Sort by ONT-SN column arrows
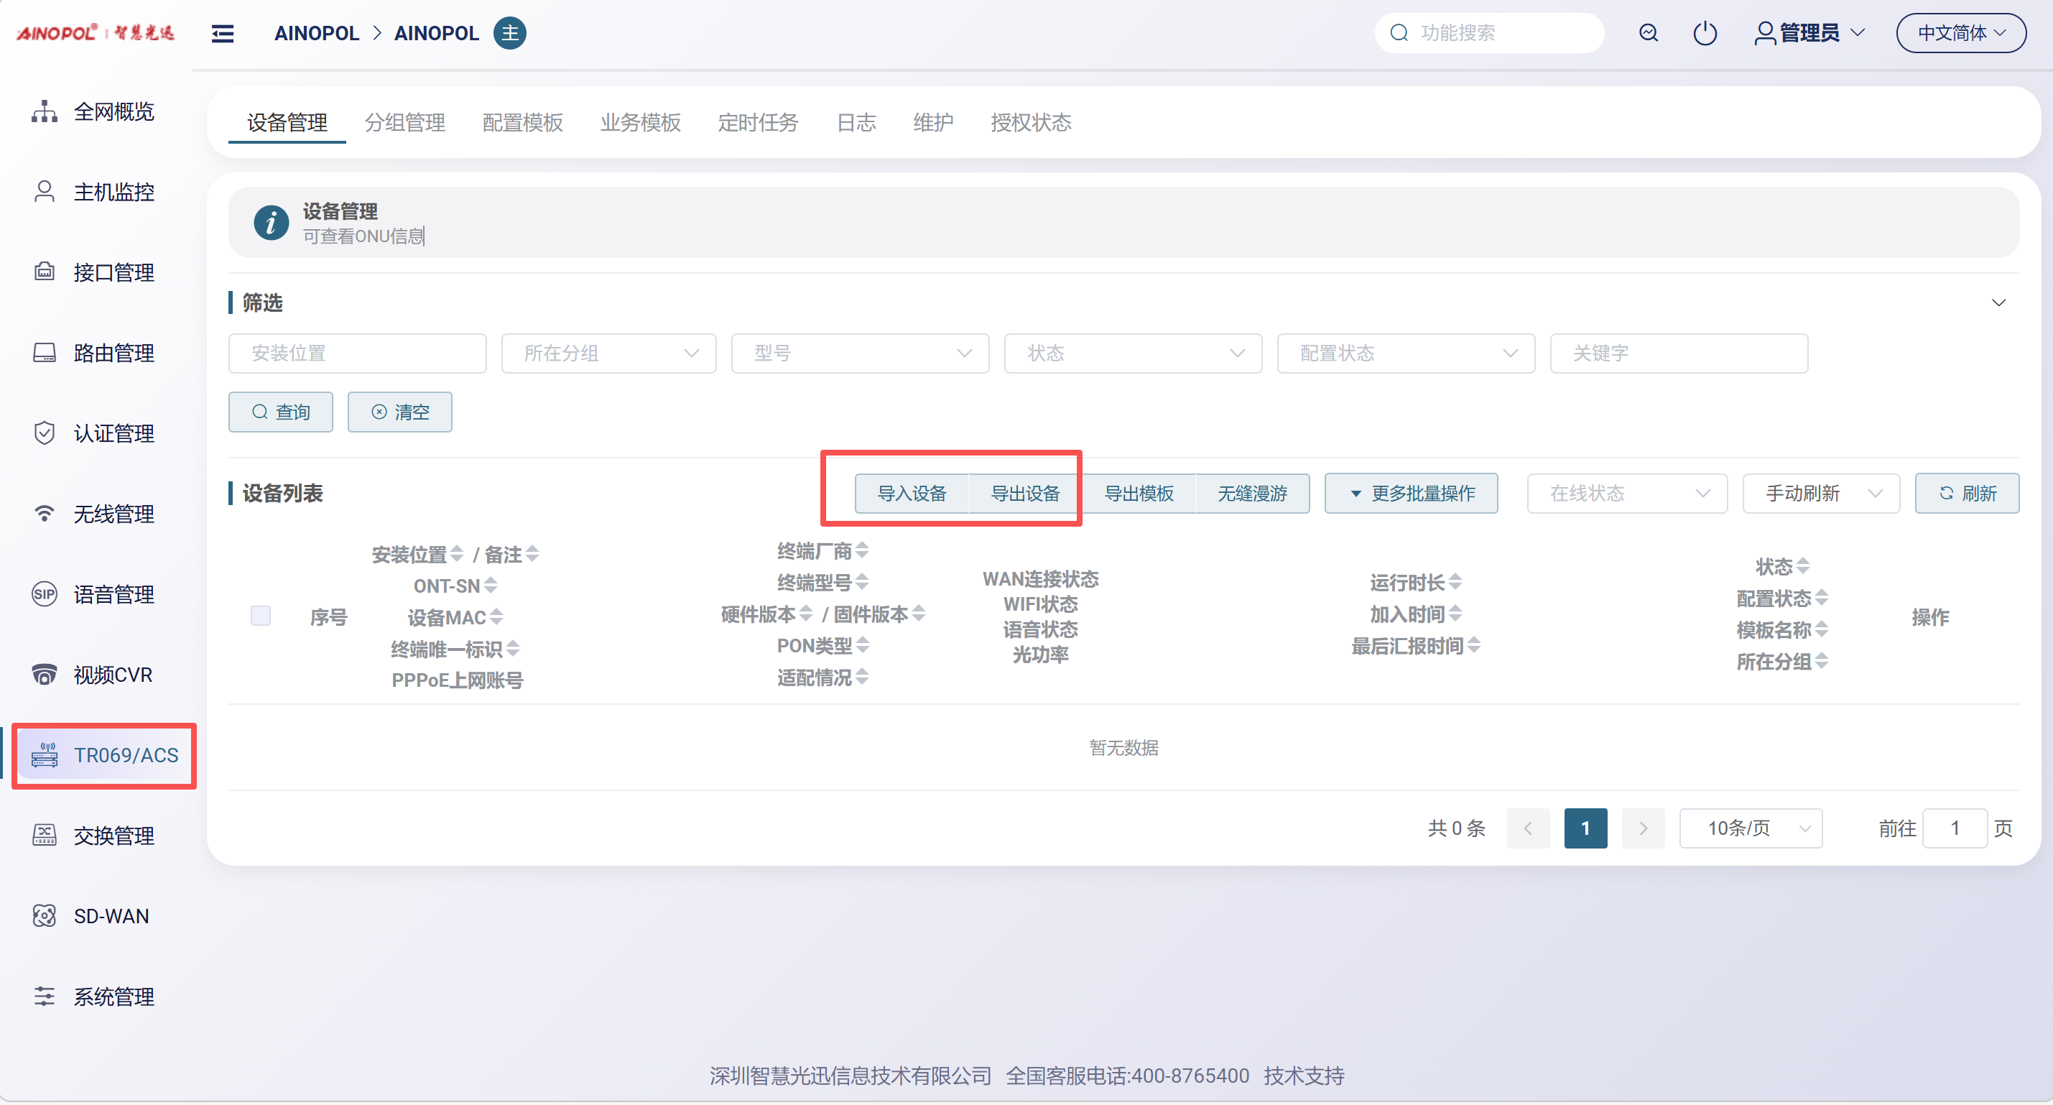This screenshot has width=2053, height=1105. [x=490, y=586]
